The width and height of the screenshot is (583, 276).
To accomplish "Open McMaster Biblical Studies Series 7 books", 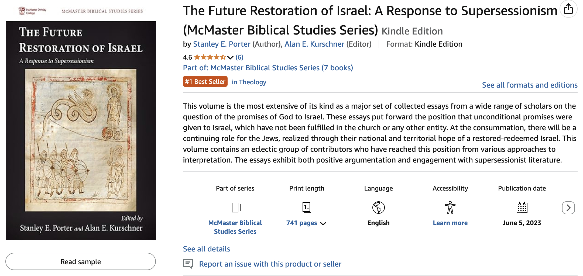I will click(x=268, y=68).
